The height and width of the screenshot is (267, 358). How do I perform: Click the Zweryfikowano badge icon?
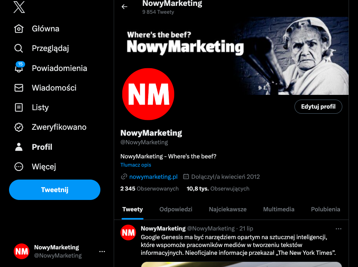[19, 127]
